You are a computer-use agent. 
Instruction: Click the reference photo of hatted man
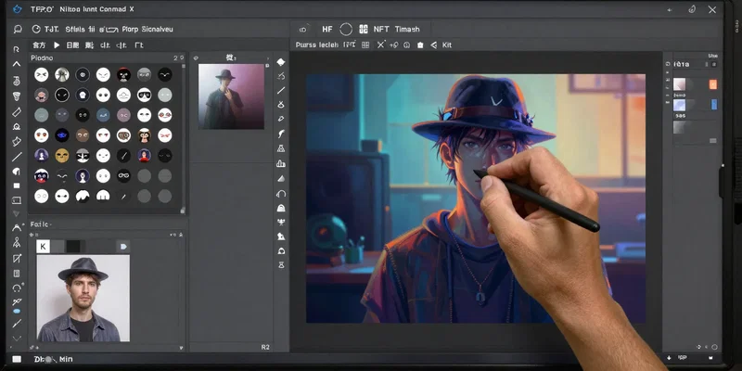83,298
